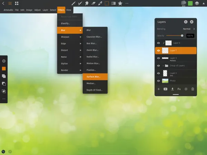Open the Artstudio menu
The height and width of the screenshot is (155, 207).
(x=8, y=10)
